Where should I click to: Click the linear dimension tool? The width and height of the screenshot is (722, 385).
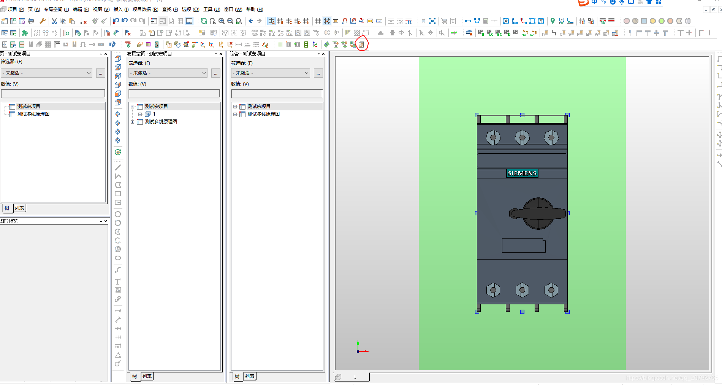(118, 311)
